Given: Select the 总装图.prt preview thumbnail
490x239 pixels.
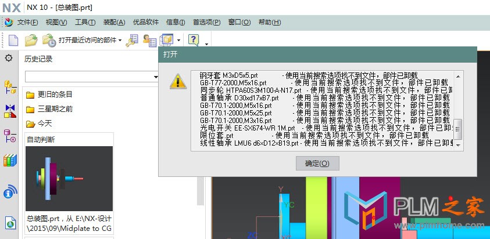Looking at the screenshot, I should (69, 179).
